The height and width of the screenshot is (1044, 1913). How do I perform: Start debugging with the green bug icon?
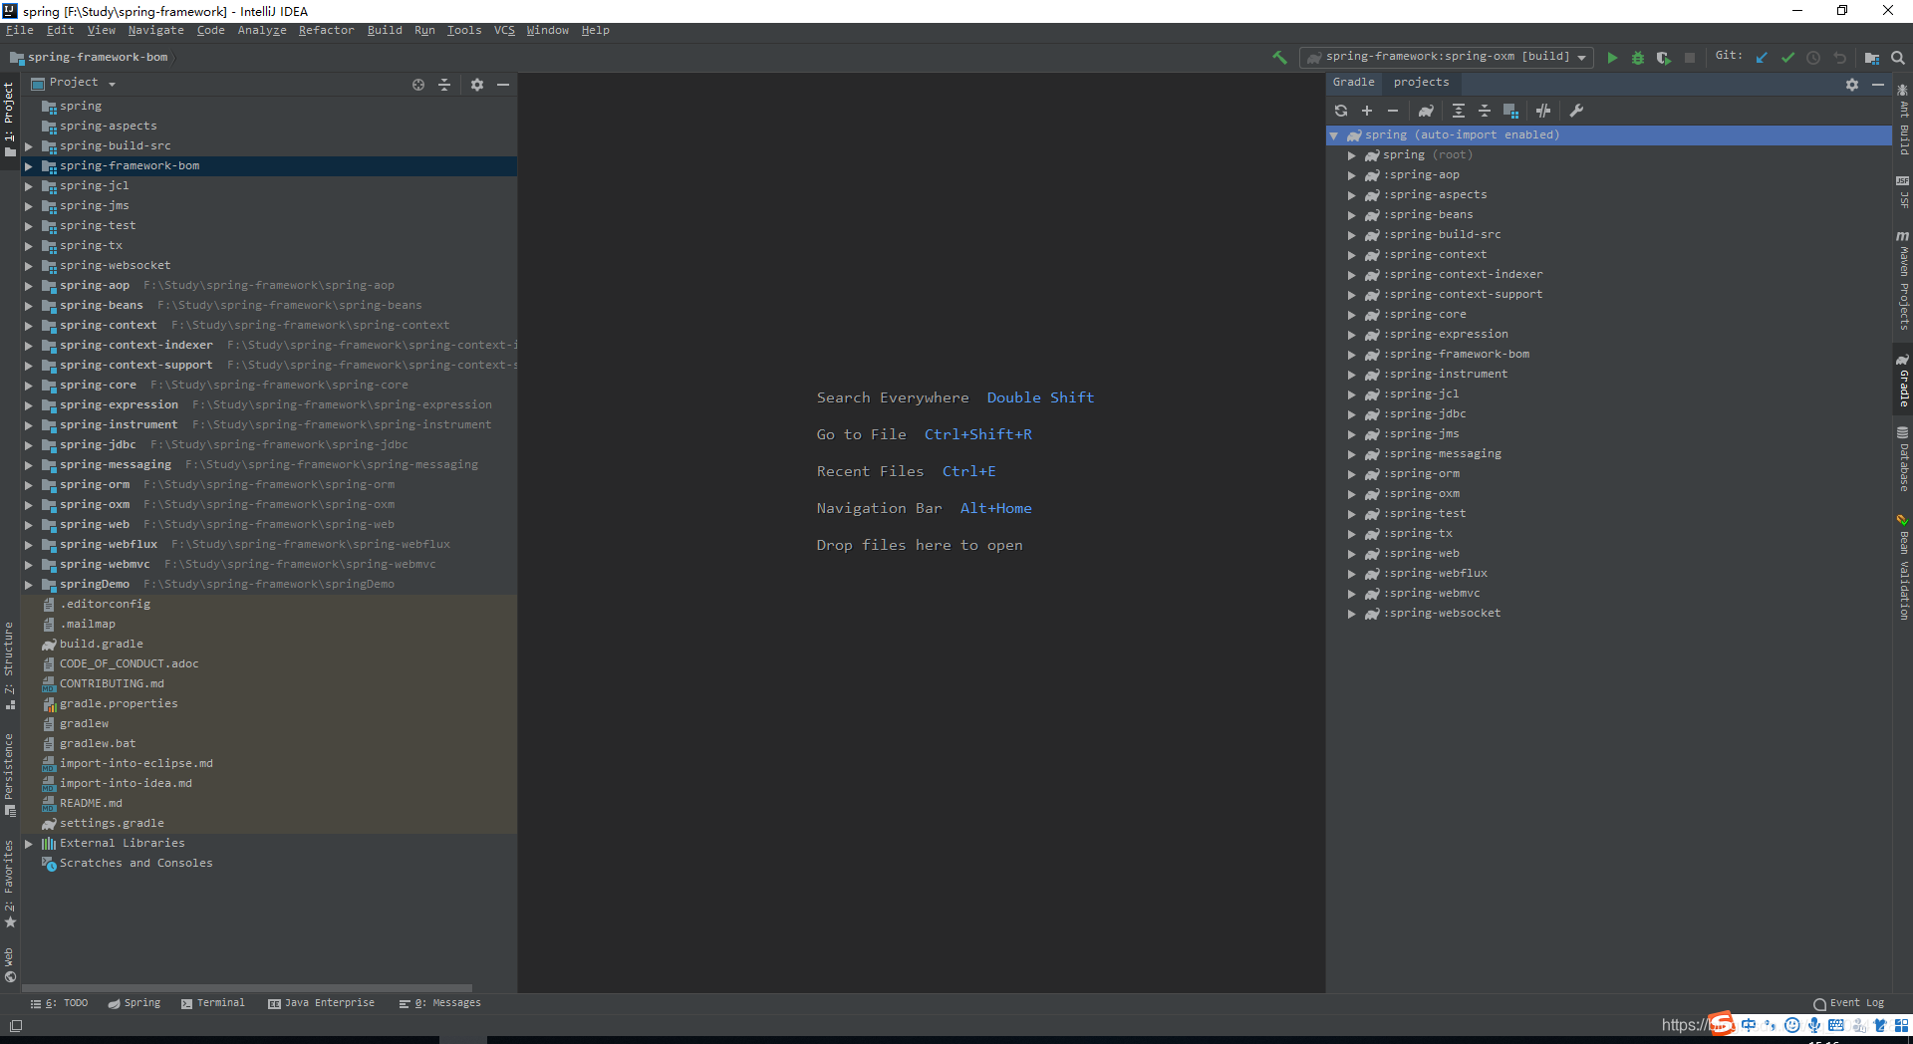click(1638, 58)
